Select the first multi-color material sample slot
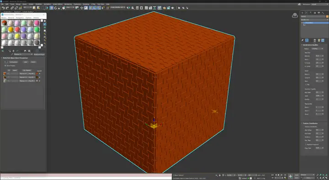This screenshot has width=329, height=180. [x=5, y=23]
